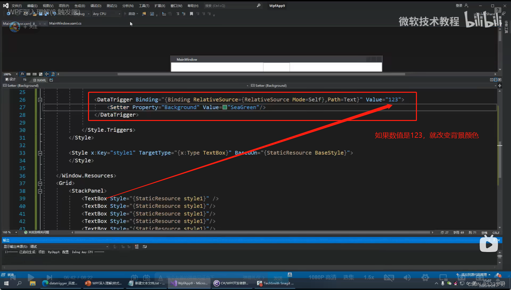Viewport: 511px width, 290px height.
Task: Click 未找到相关问题 status indicator
Action: point(37,232)
